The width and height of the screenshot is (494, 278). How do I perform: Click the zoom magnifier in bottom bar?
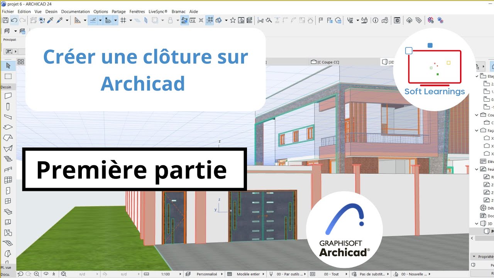37,274
